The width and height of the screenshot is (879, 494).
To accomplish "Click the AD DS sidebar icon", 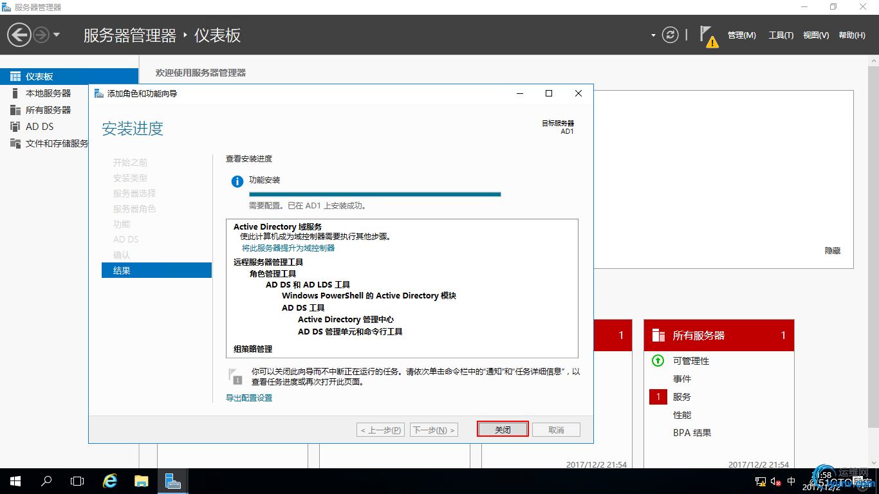I will [15, 127].
